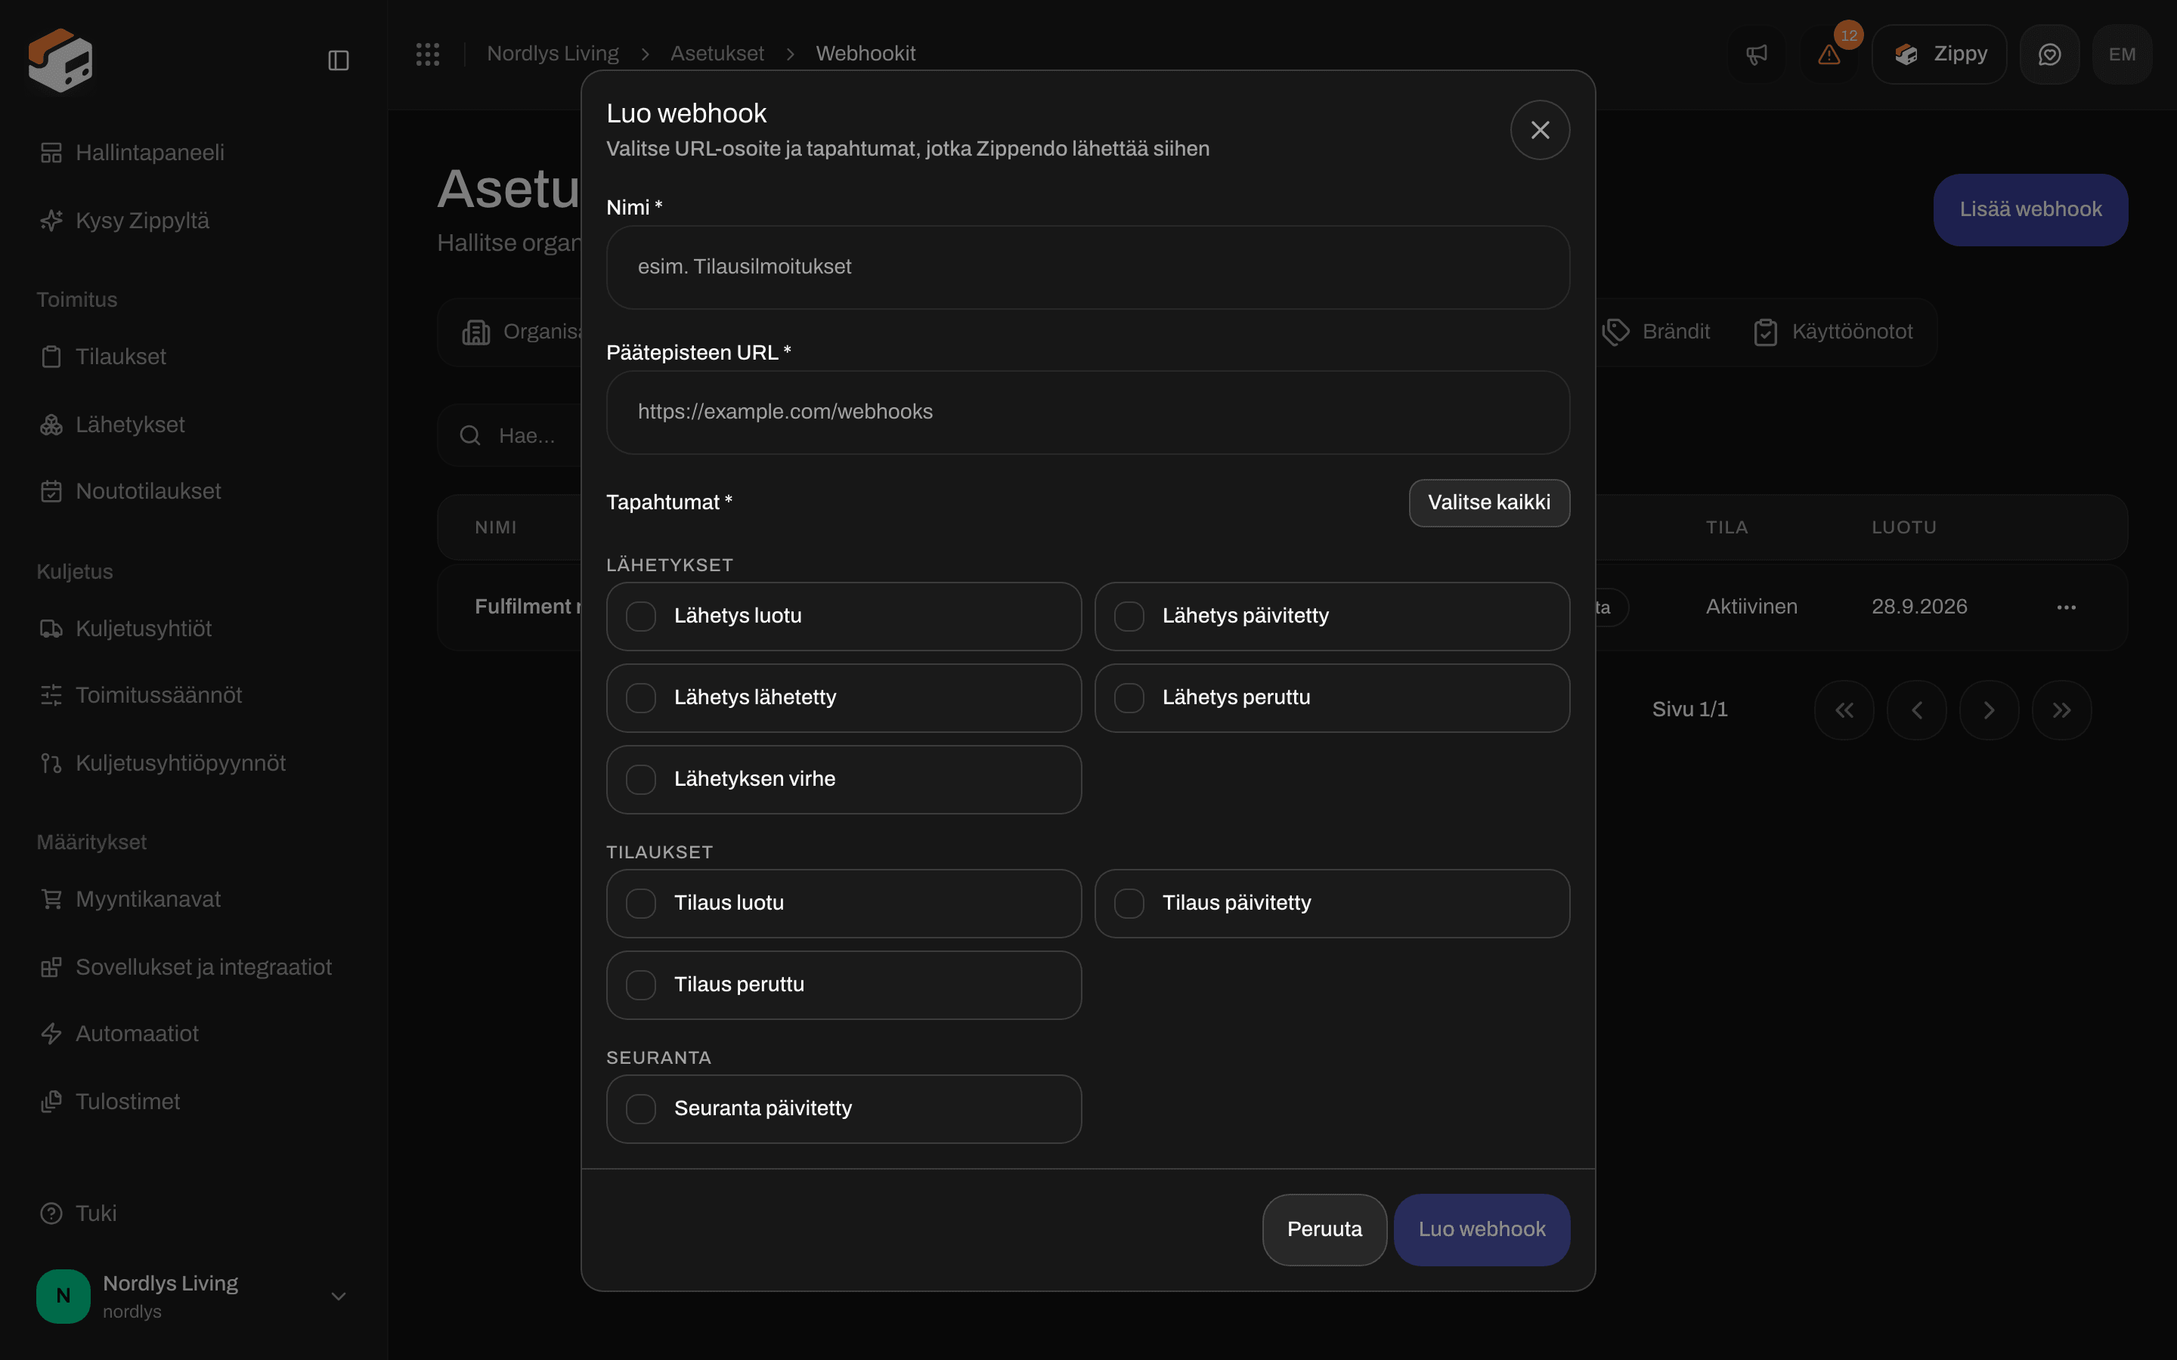The image size is (2177, 1360).
Task: Open Zippy assistant button
Action: click(x=1940, y=55)
